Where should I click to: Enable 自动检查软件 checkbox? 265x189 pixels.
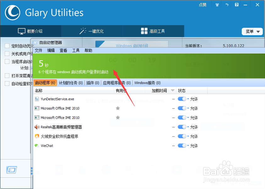coord(7,84)
